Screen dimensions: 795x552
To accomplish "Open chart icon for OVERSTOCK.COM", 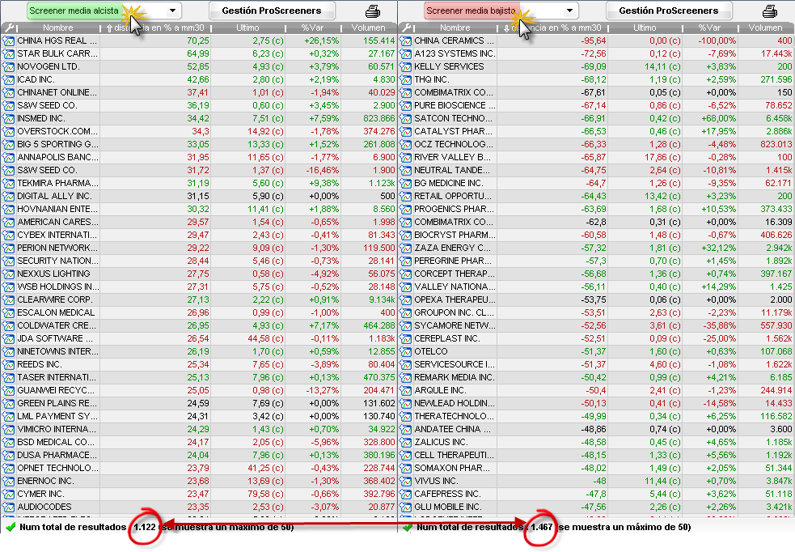I will click(x=8, y=131).
